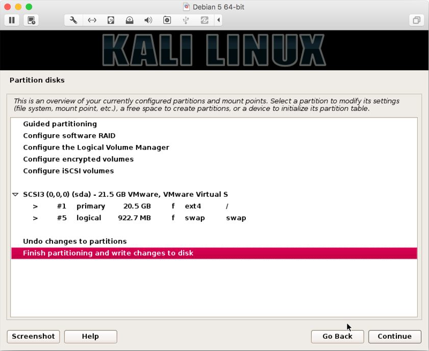The image size is (429, 351).
Task: Click the ext4 filesystem label
Action: pyautogui.click(x=193, y=206)
